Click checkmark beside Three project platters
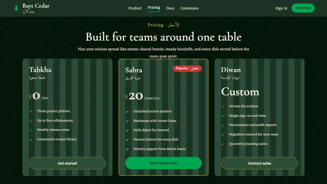Image resolution: width=327 pixels, height=184 pixels. [31, 111]
